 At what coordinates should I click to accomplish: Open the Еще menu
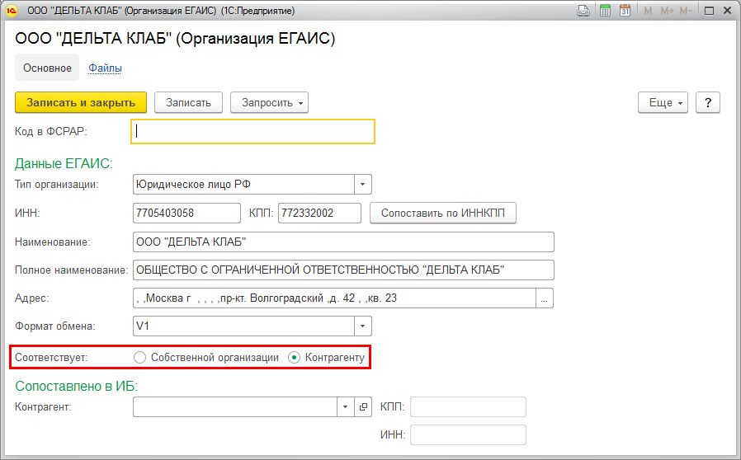(663, 102)
